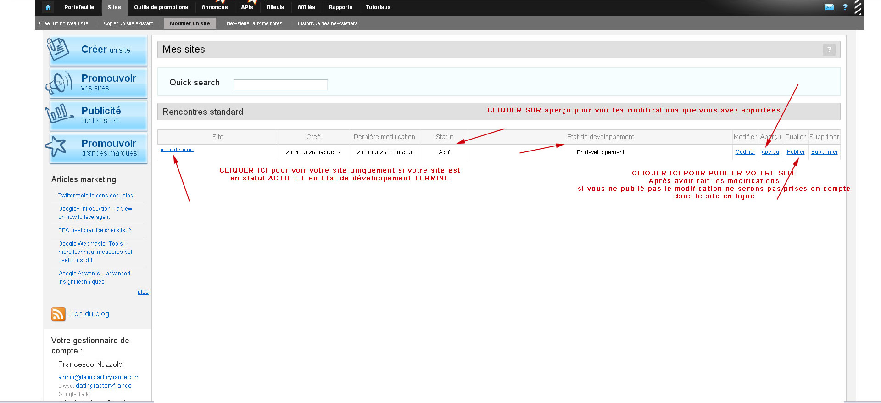Open the Affiliés menu
This screenshot has height=403, width=881.
click(x=306, y=7)
